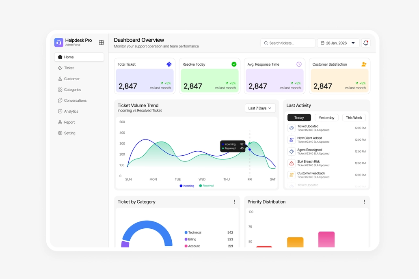Open Priority Distribution options menu
The width and height of the screenshot is (419, 279).
364,202
